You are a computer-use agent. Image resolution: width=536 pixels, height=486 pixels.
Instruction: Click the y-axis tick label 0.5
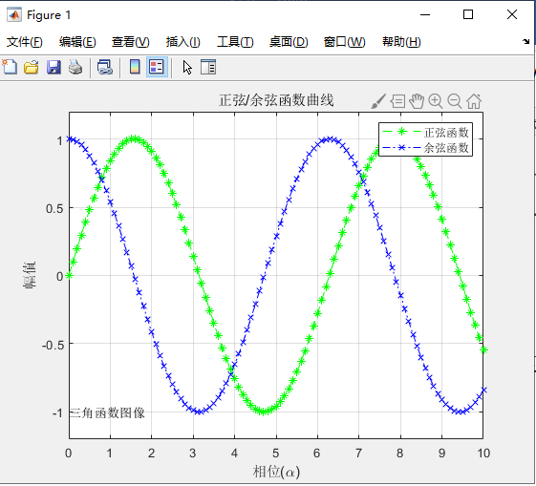pos(54,208)
